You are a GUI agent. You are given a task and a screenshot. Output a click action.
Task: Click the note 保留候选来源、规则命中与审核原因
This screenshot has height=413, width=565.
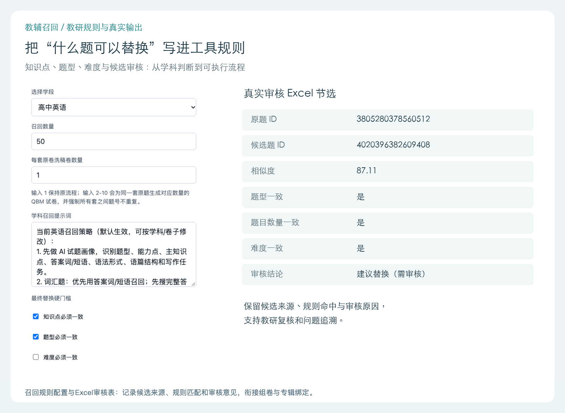pos(315,313)
